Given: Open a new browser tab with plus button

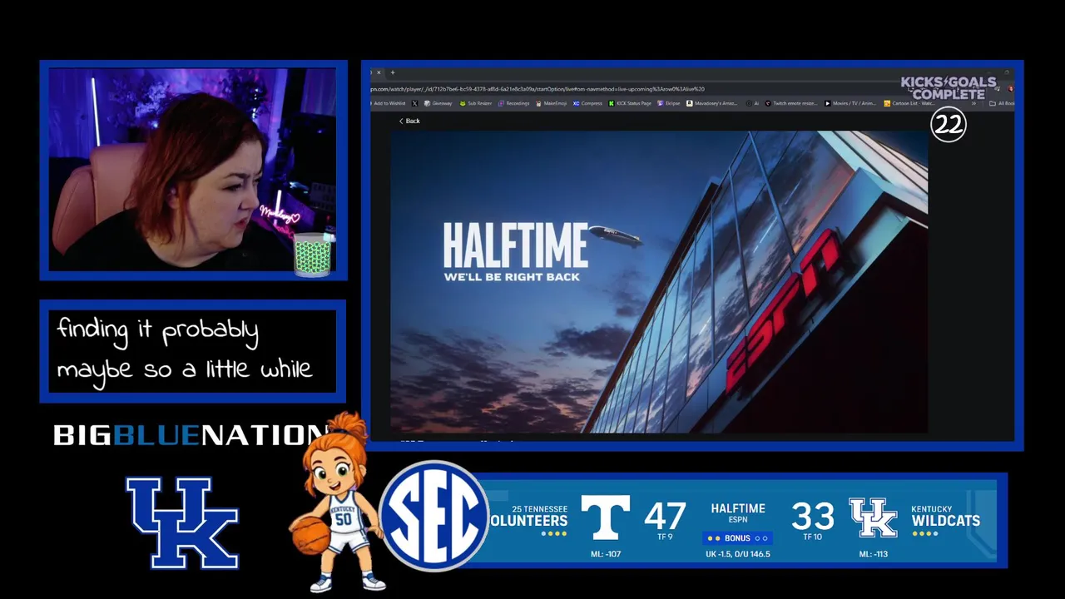Looking at the screenshot, I should tap(393, 72).
